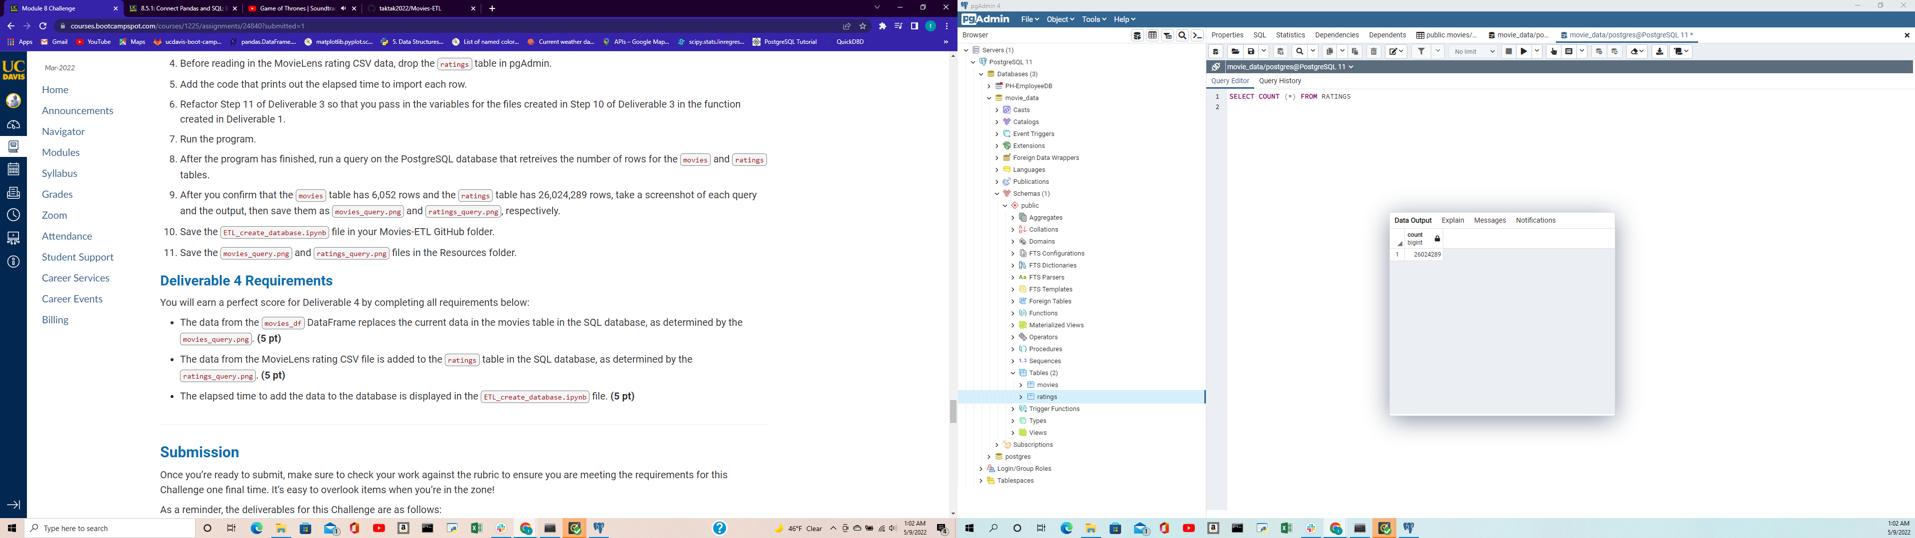Click the Find magnifier icon in query toolbar
Screen dimensions: 1915x538
tap(1300, 51)
